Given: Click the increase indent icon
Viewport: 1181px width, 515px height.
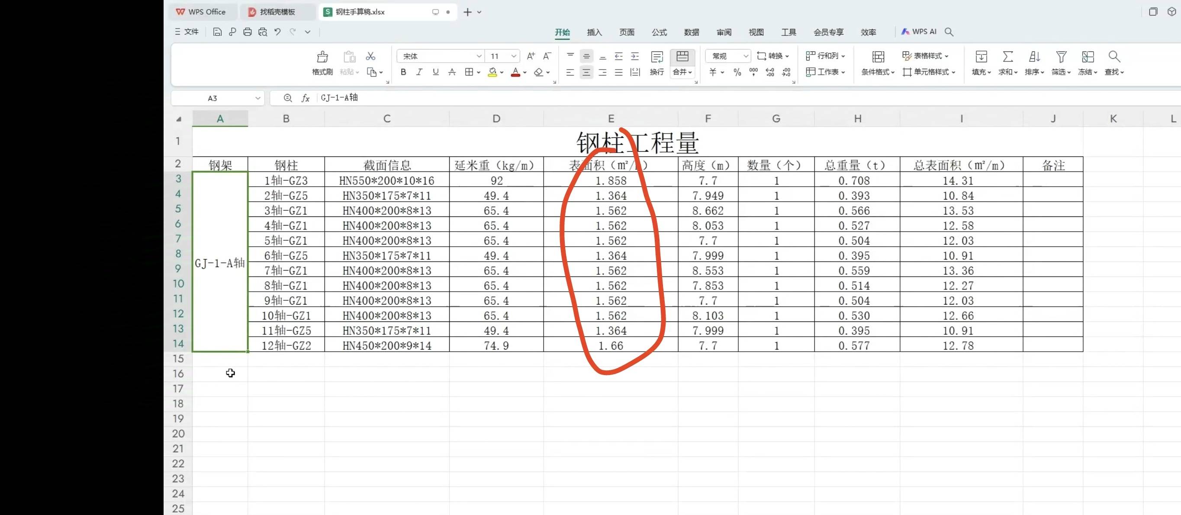Looking at the screenshot, I should pos(635,56).
